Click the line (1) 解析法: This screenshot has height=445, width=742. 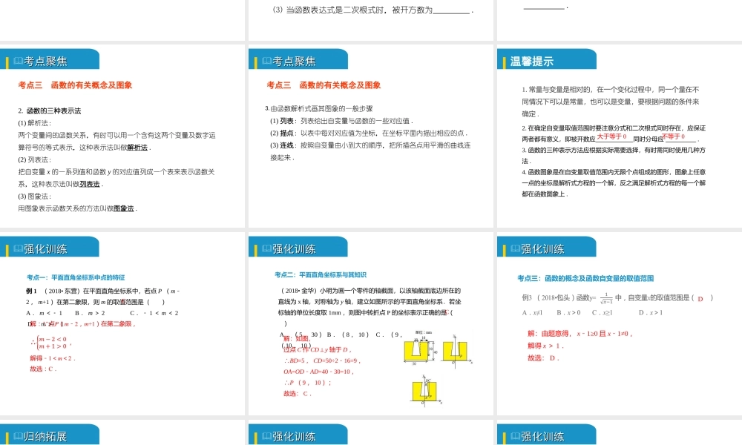[35, 123]
